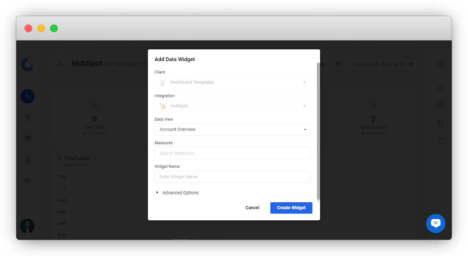This screenshot has width=468, height=256.
Task: Open the date range picker
Action: coord(383,64)
